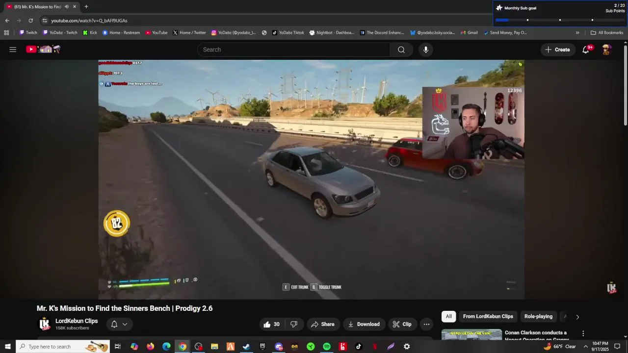Click the Windows taskbar search box
The height and width of the screenshot is (353, 628).
pyautogui.click(x=63, y=347)
